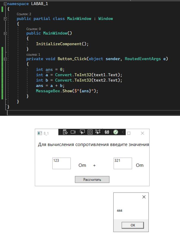Click Convert.ToInt32(text1.Text) expression
This screenshot has height=234, width=180.
(87, 75)
